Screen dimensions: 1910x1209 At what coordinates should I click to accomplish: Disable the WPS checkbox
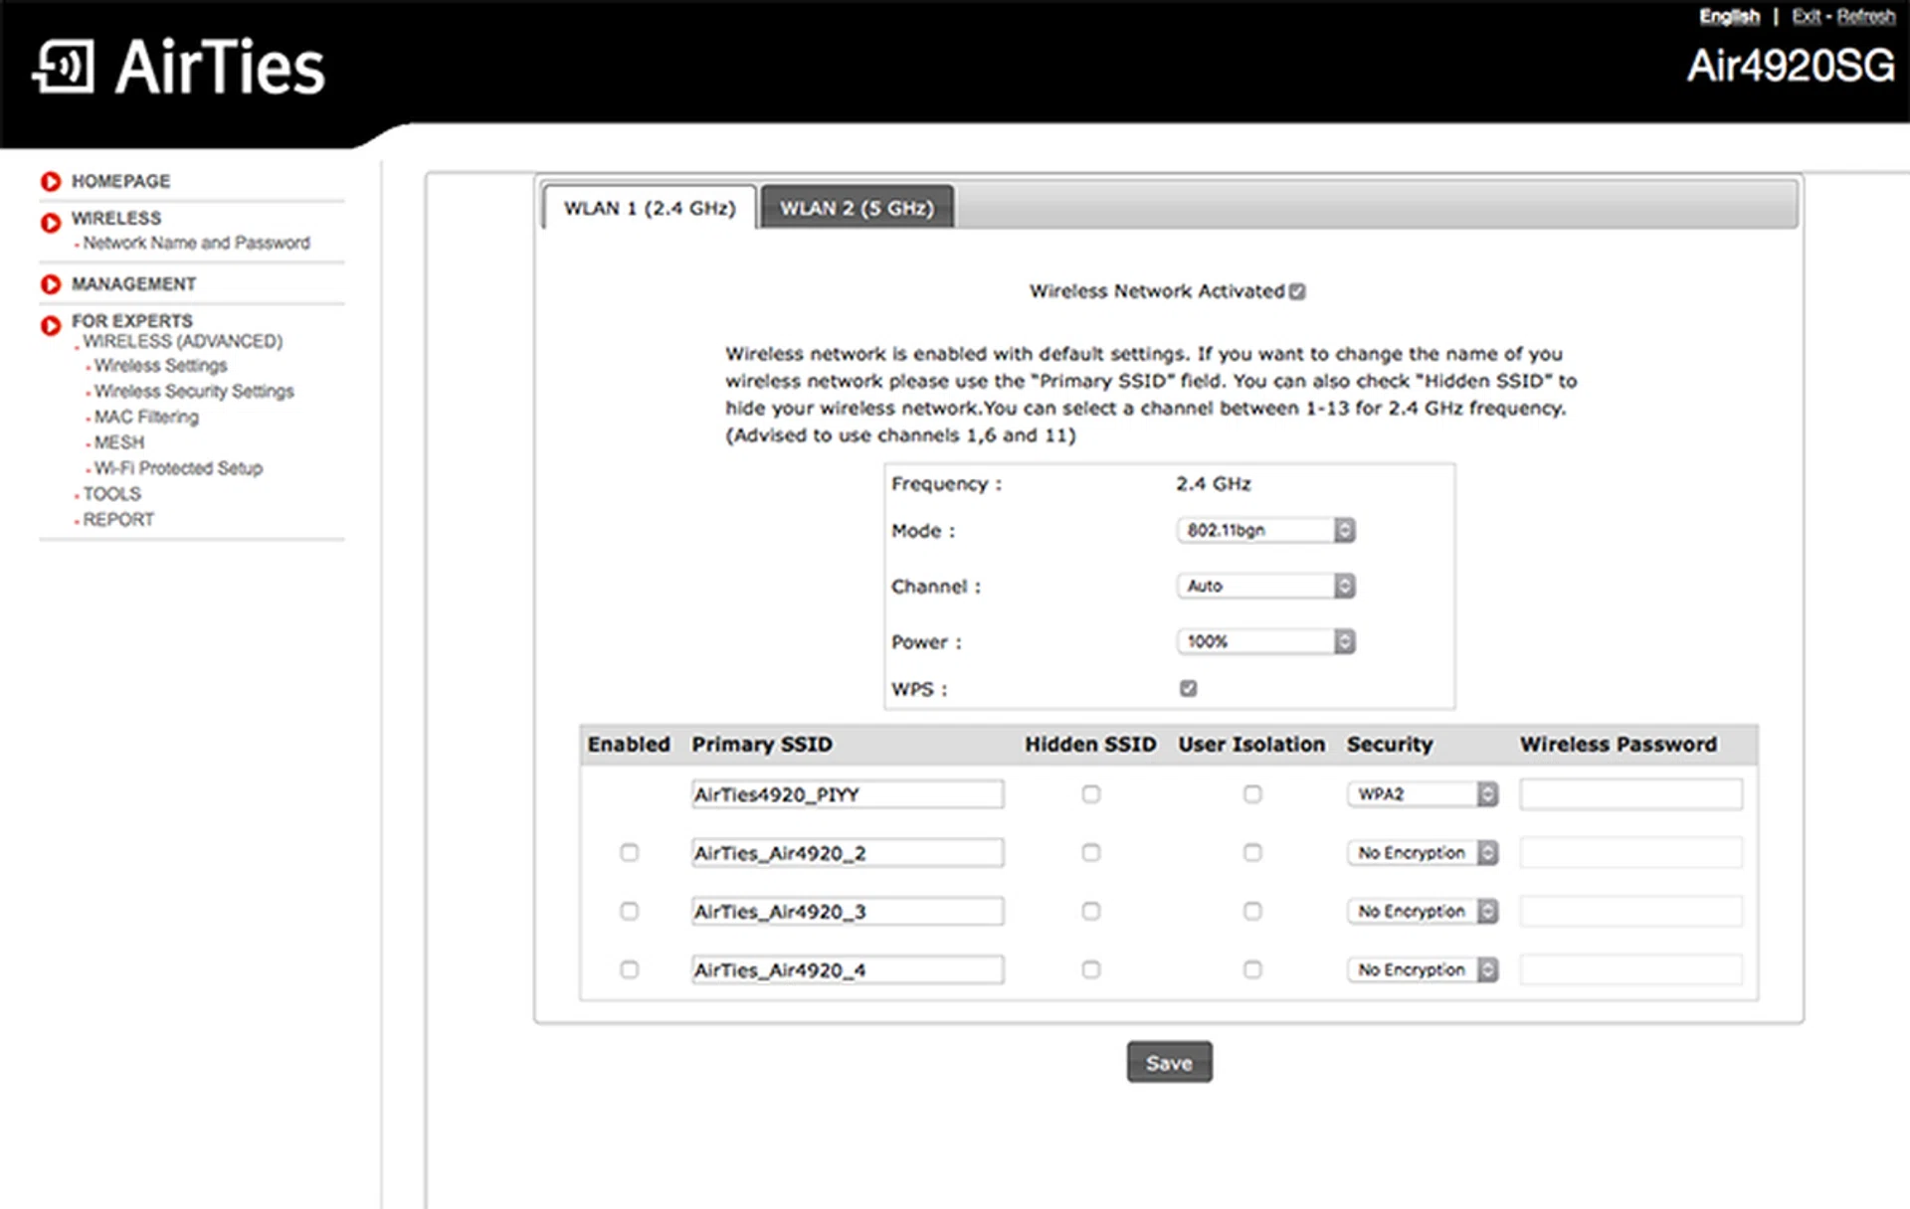(x=1188, y=688)
